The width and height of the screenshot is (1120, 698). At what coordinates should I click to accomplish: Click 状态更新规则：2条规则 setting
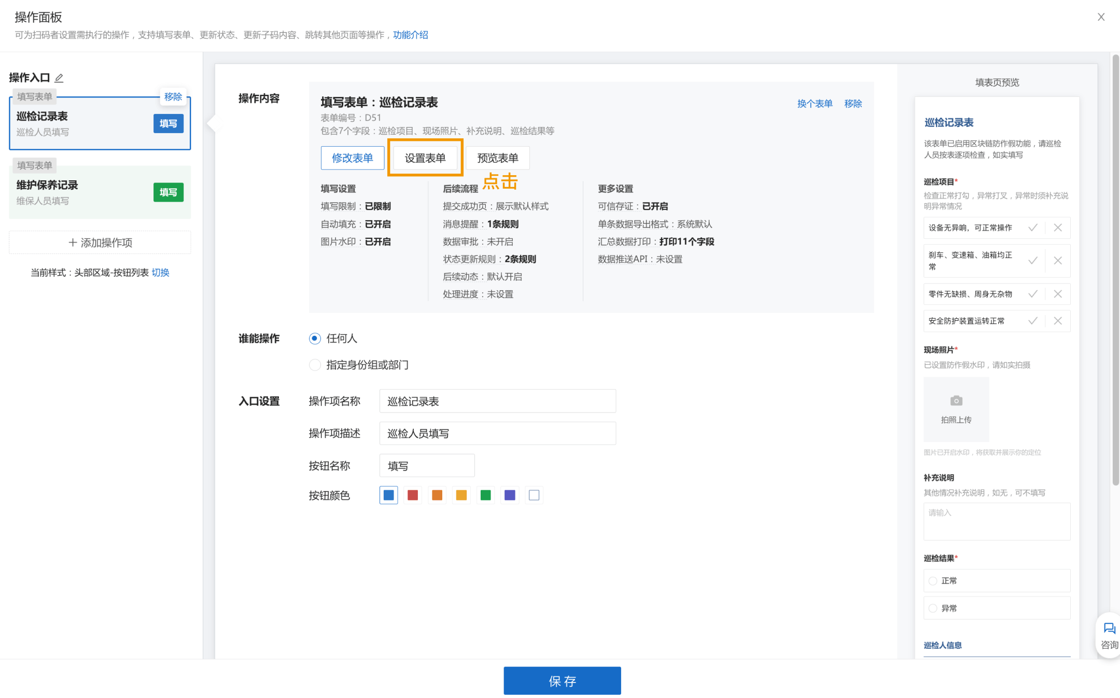pos(489,259)
